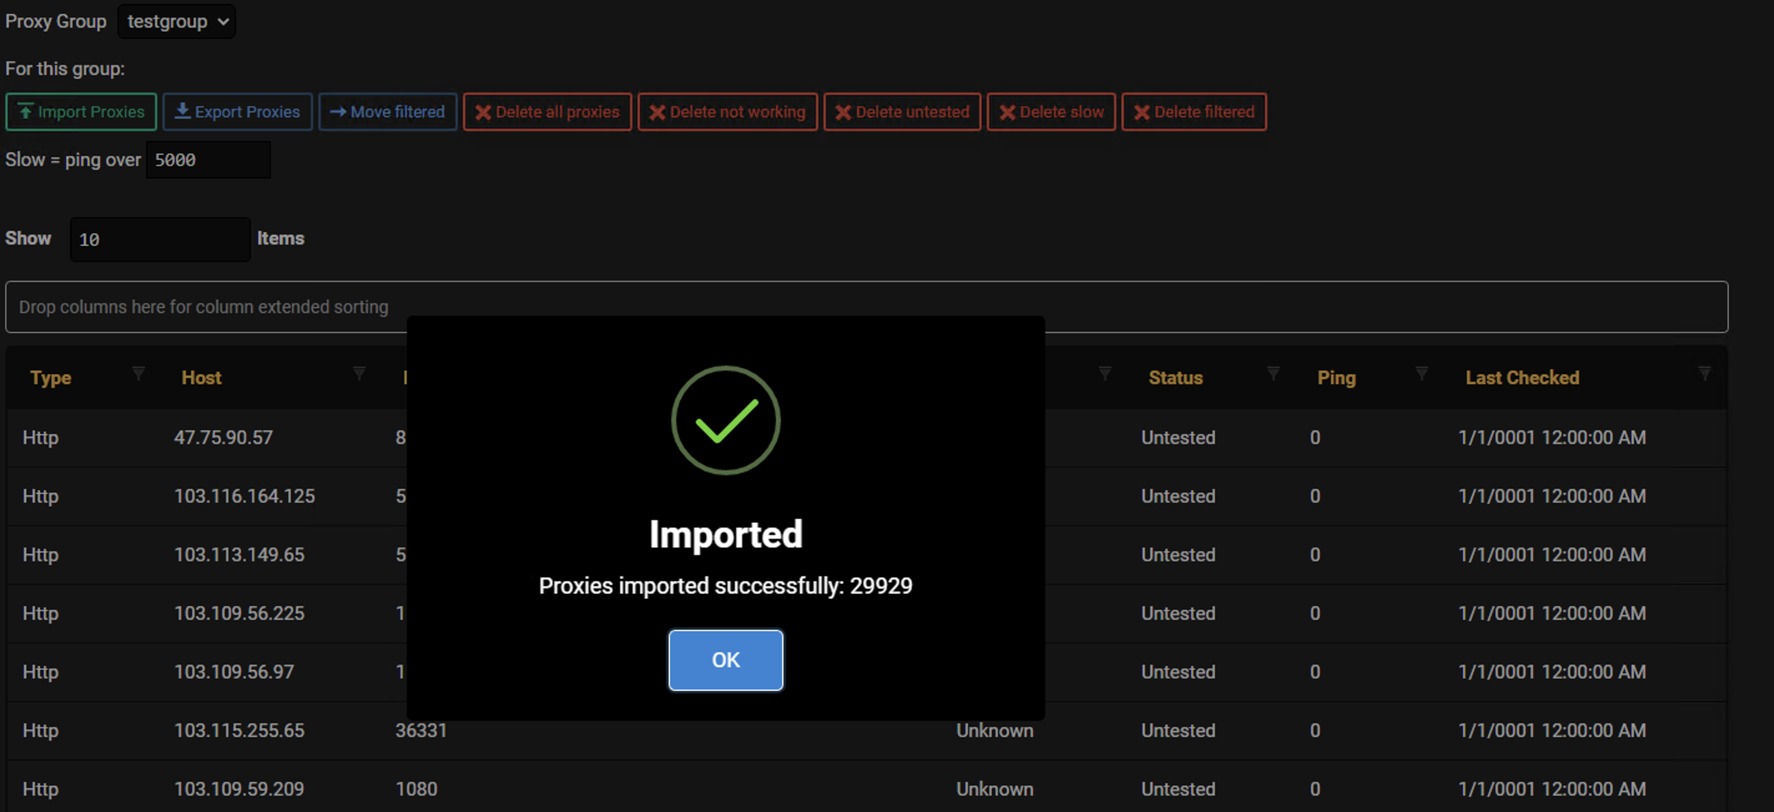Open the Host column filter dropdown

coord(359,375)
